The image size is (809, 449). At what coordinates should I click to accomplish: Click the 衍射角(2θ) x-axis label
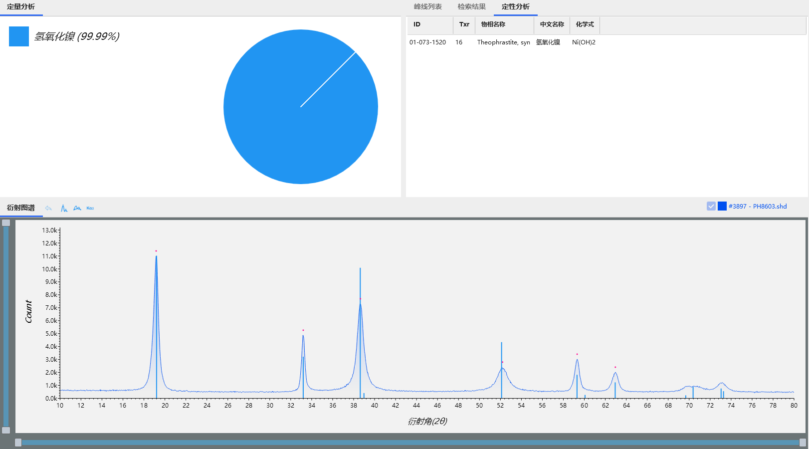point(427,421)
